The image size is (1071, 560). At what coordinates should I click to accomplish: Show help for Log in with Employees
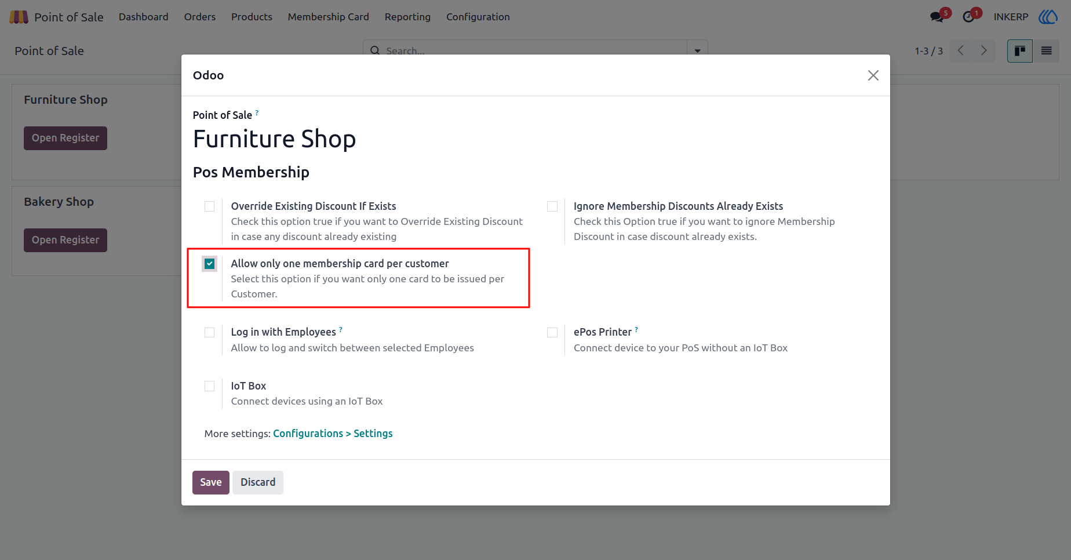[x=341, y=329]
